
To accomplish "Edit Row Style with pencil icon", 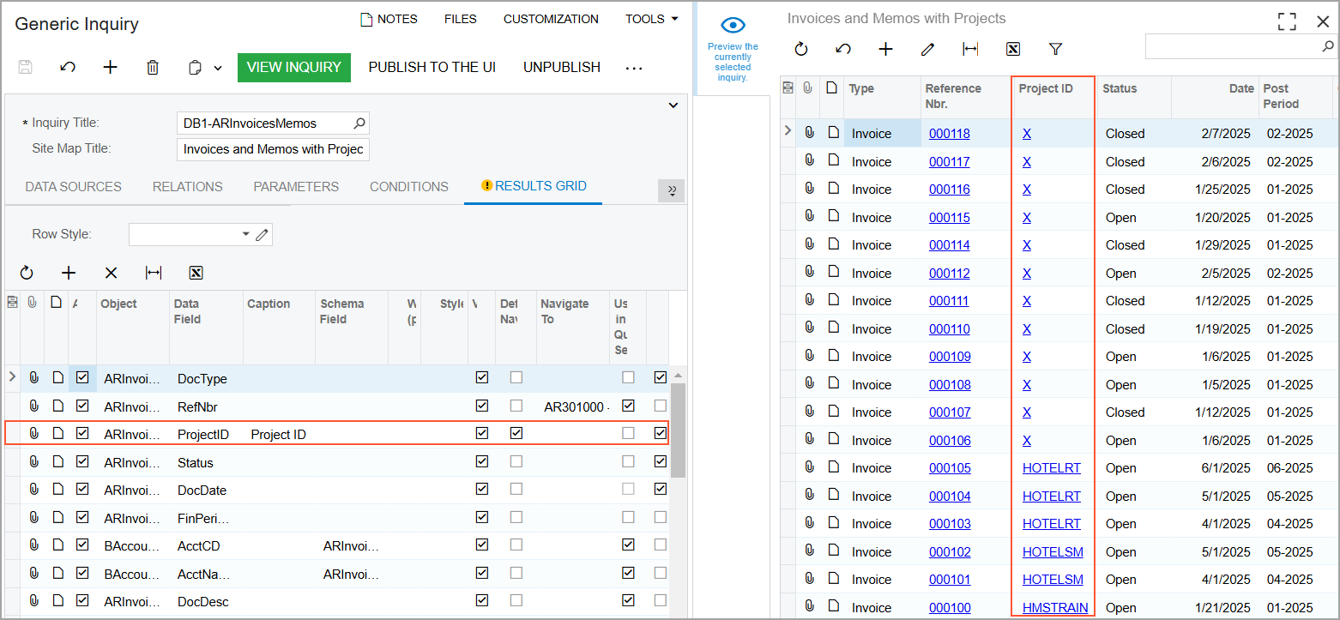I will click(263, 234).
